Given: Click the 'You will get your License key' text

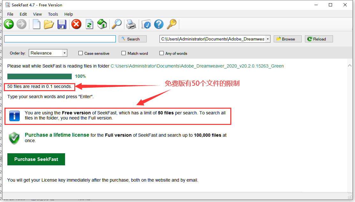Looking at the screenshot, I should [103, 180].
